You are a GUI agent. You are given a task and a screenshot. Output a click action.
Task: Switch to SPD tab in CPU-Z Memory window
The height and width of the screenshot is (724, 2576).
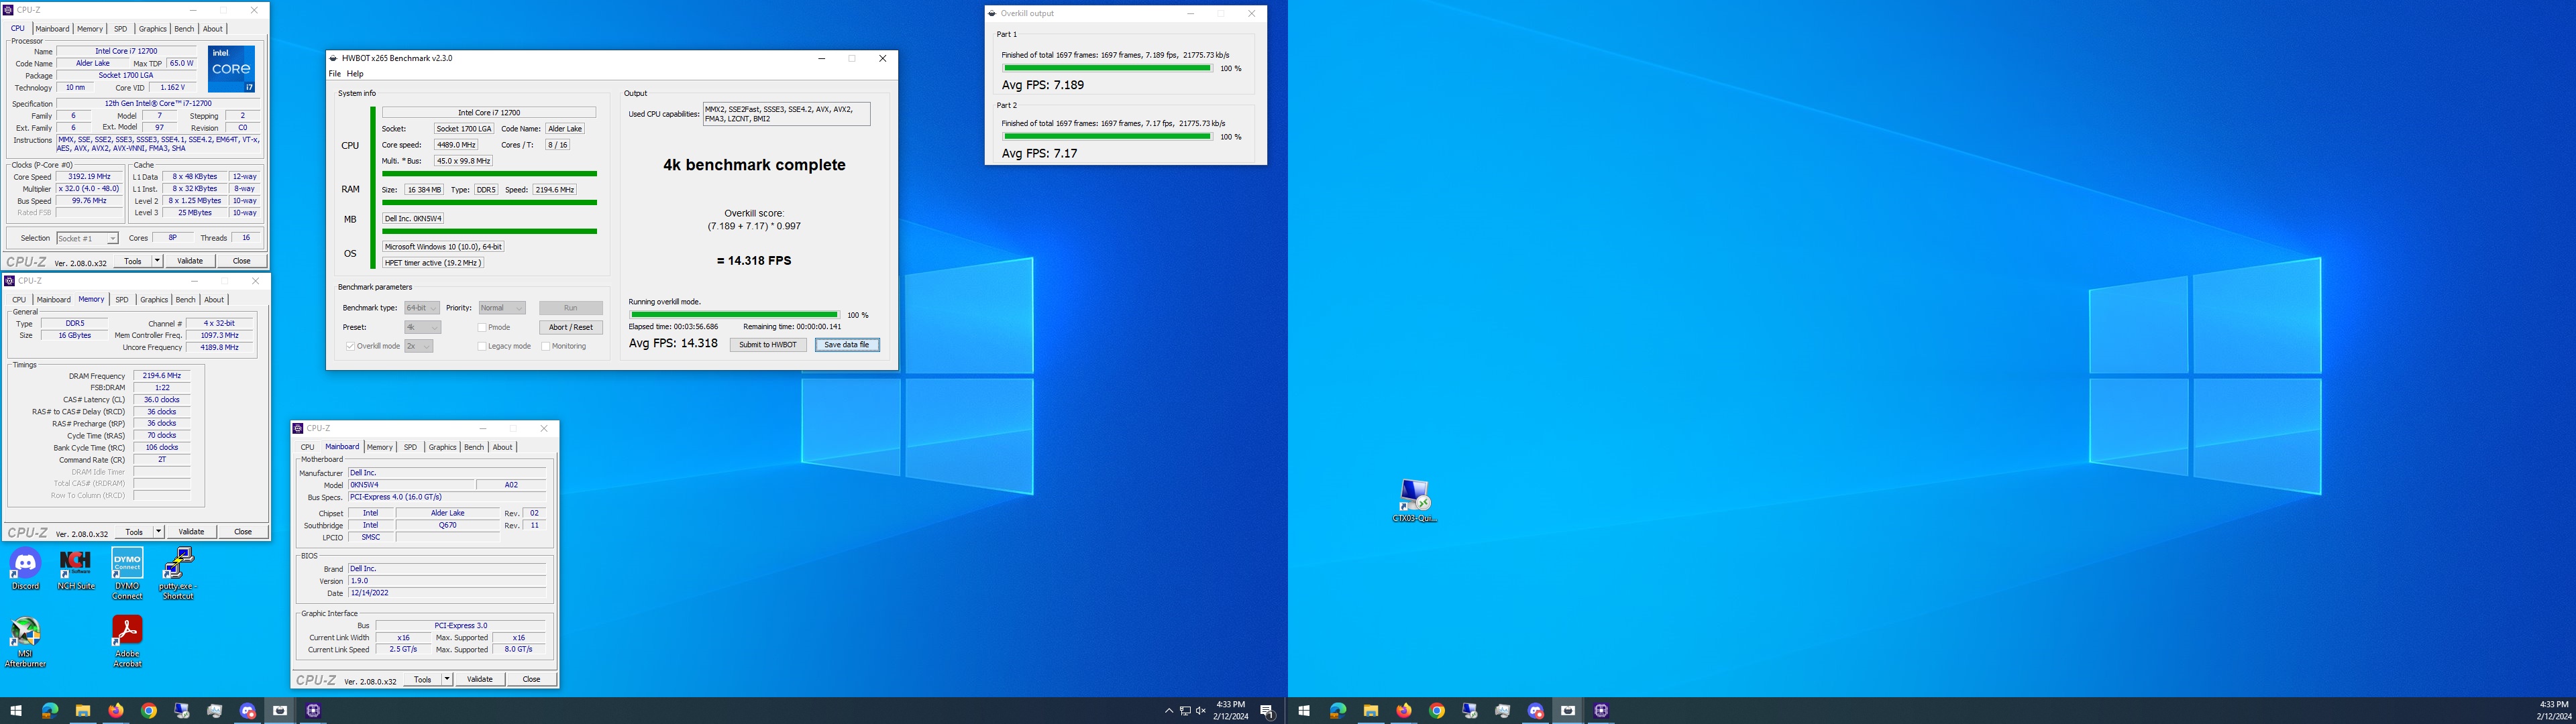click(x=122, y=300)
